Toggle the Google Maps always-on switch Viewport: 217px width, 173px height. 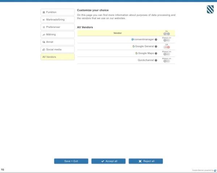[x=166, y=54]
